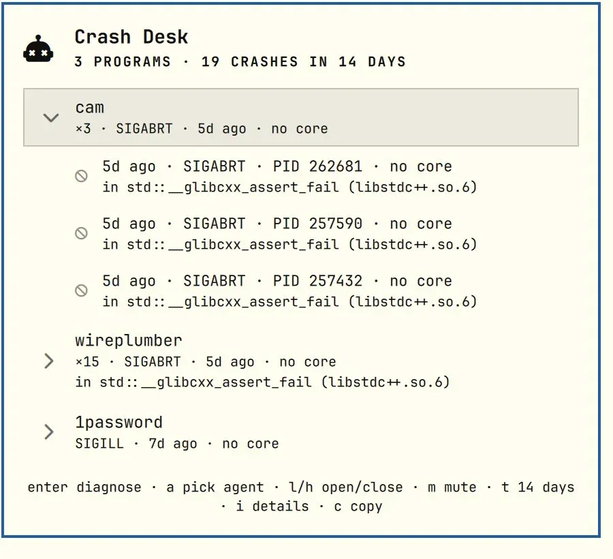Click no-core icon for PID 262681

tap(81, 176)
